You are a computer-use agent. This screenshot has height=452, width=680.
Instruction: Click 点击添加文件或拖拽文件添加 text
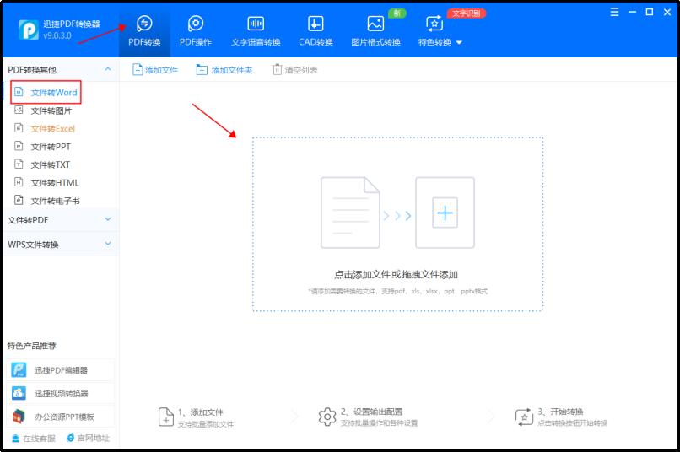[x=396, y=275]
